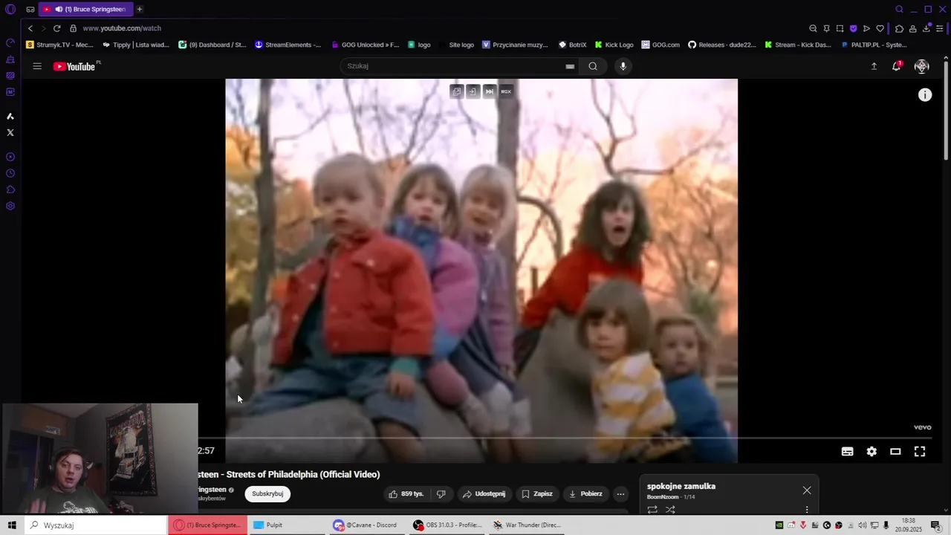951x535 pixels.
Task: Click the search tabs magnifier in title bar
Action: coord(899,10)
